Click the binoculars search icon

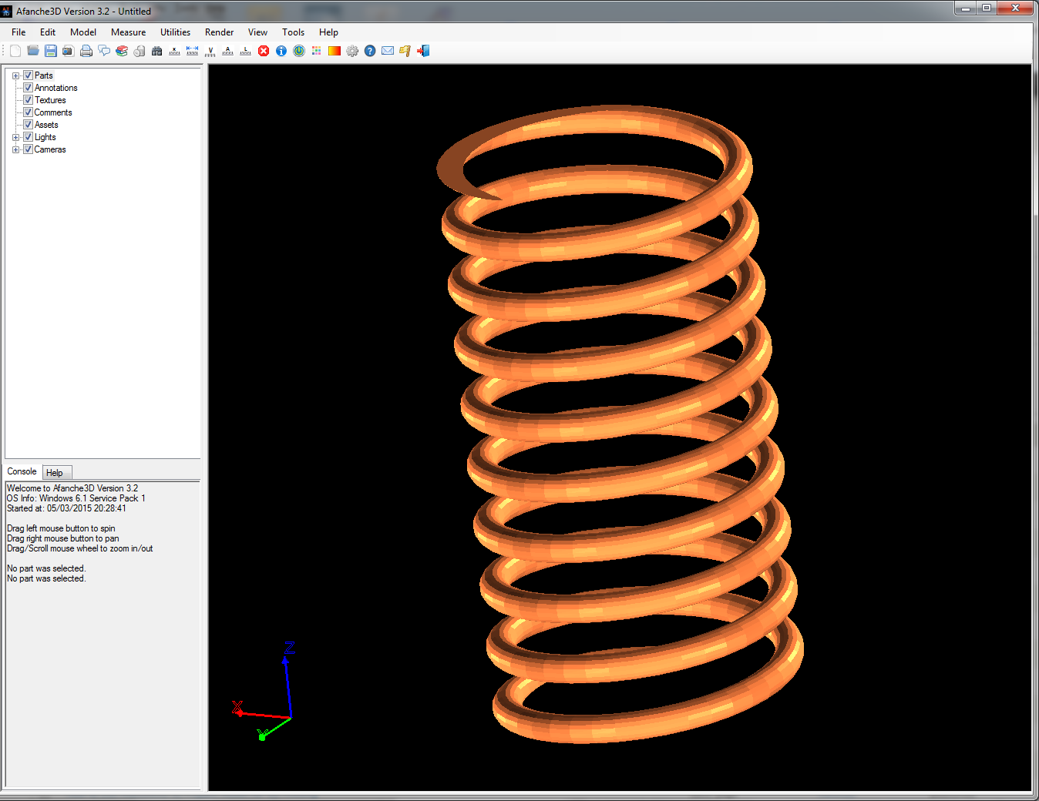pyautogui.click(x=157, y=51)
